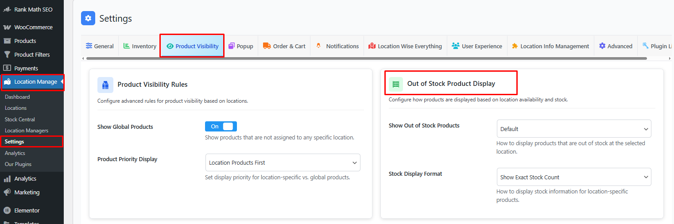
Task: Click the Product Filters funnel icon
Action: pos(7,54)
